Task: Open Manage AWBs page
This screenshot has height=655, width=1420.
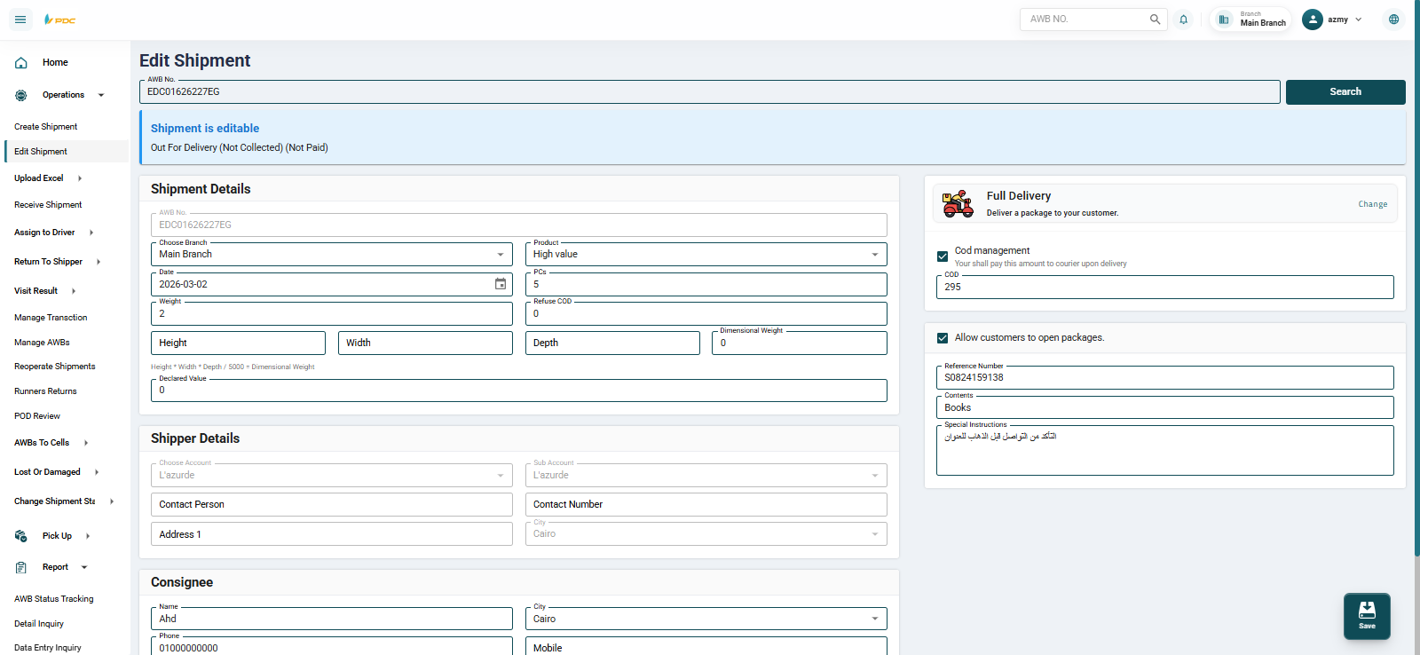Action: tap(42, 343)
